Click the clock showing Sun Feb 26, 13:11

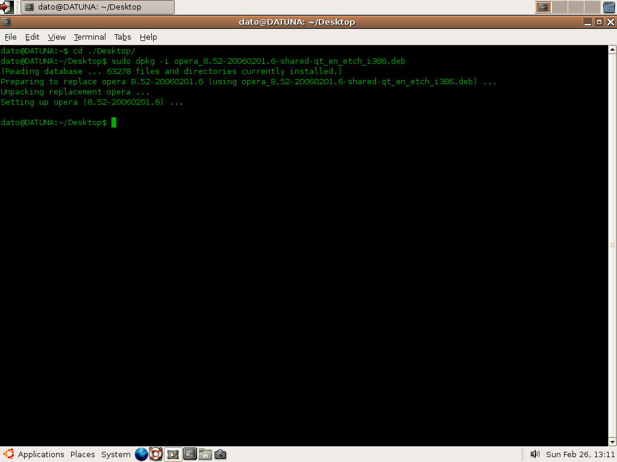coord(580,455)
